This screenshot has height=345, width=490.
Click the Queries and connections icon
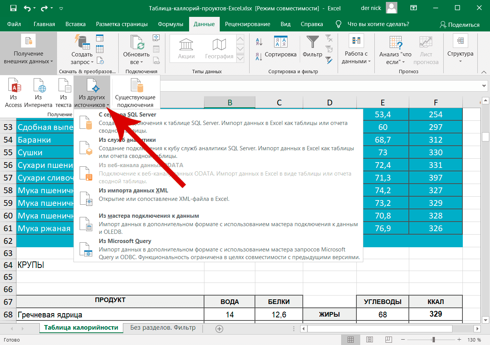click(156, 38)
